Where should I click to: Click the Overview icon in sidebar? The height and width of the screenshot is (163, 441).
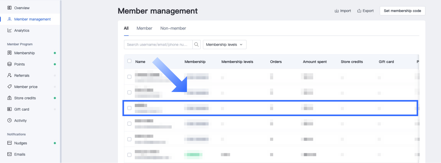[x=10, y=8]
